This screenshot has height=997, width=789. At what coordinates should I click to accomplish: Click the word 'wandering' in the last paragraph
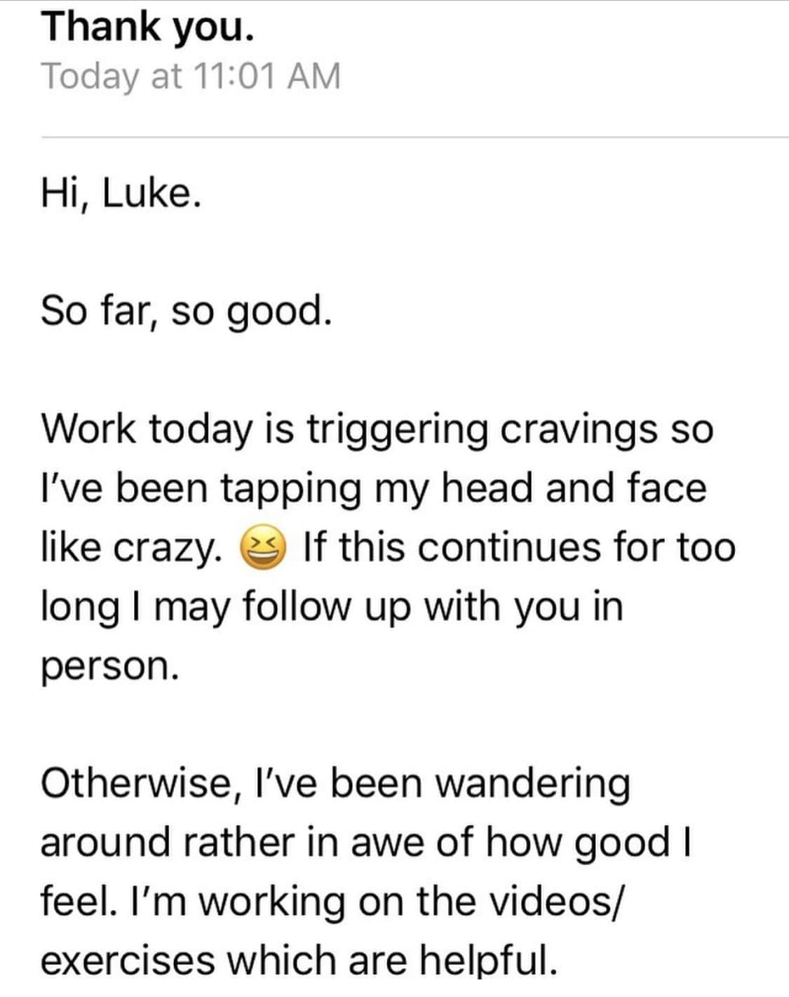point(533,784)
